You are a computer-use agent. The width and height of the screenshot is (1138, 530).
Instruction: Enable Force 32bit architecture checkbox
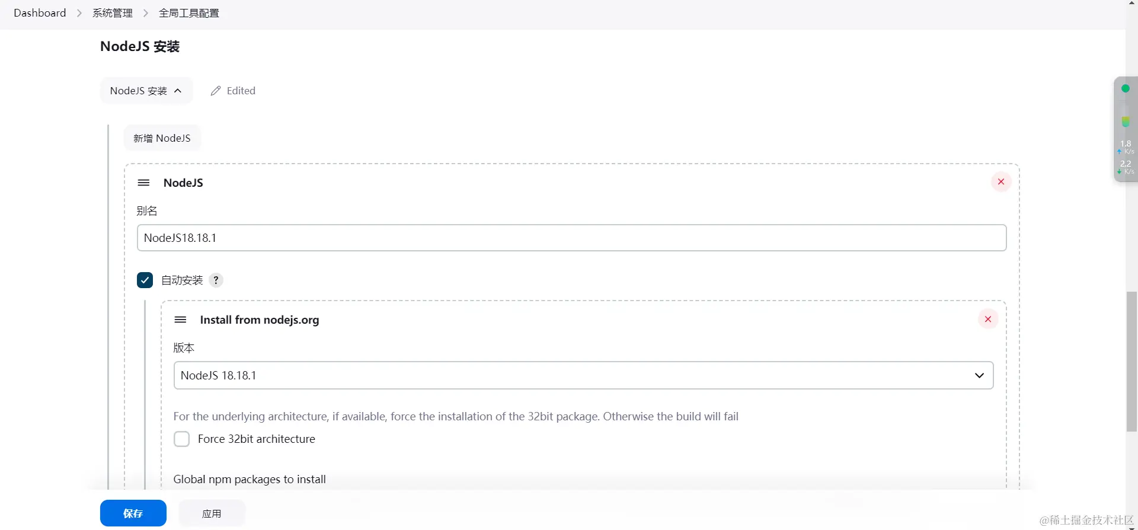click(181, 439)
